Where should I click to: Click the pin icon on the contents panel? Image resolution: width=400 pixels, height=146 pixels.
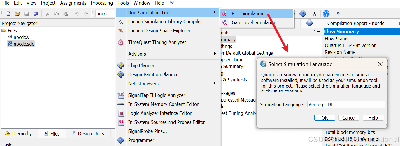pyautogui.click(x=315, y=32)
